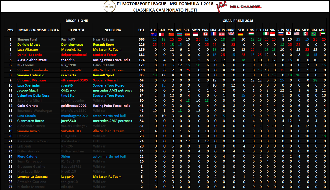Select driver name Alessio Abbruzzetti
This screenshot has width=330, height=190.
[x=32, y=60]
